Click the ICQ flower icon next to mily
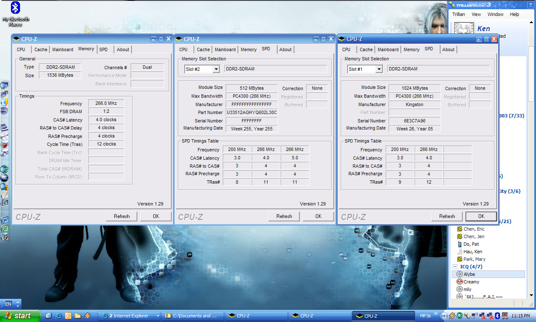This screenshot has height=322, width=536. point(459,289)
